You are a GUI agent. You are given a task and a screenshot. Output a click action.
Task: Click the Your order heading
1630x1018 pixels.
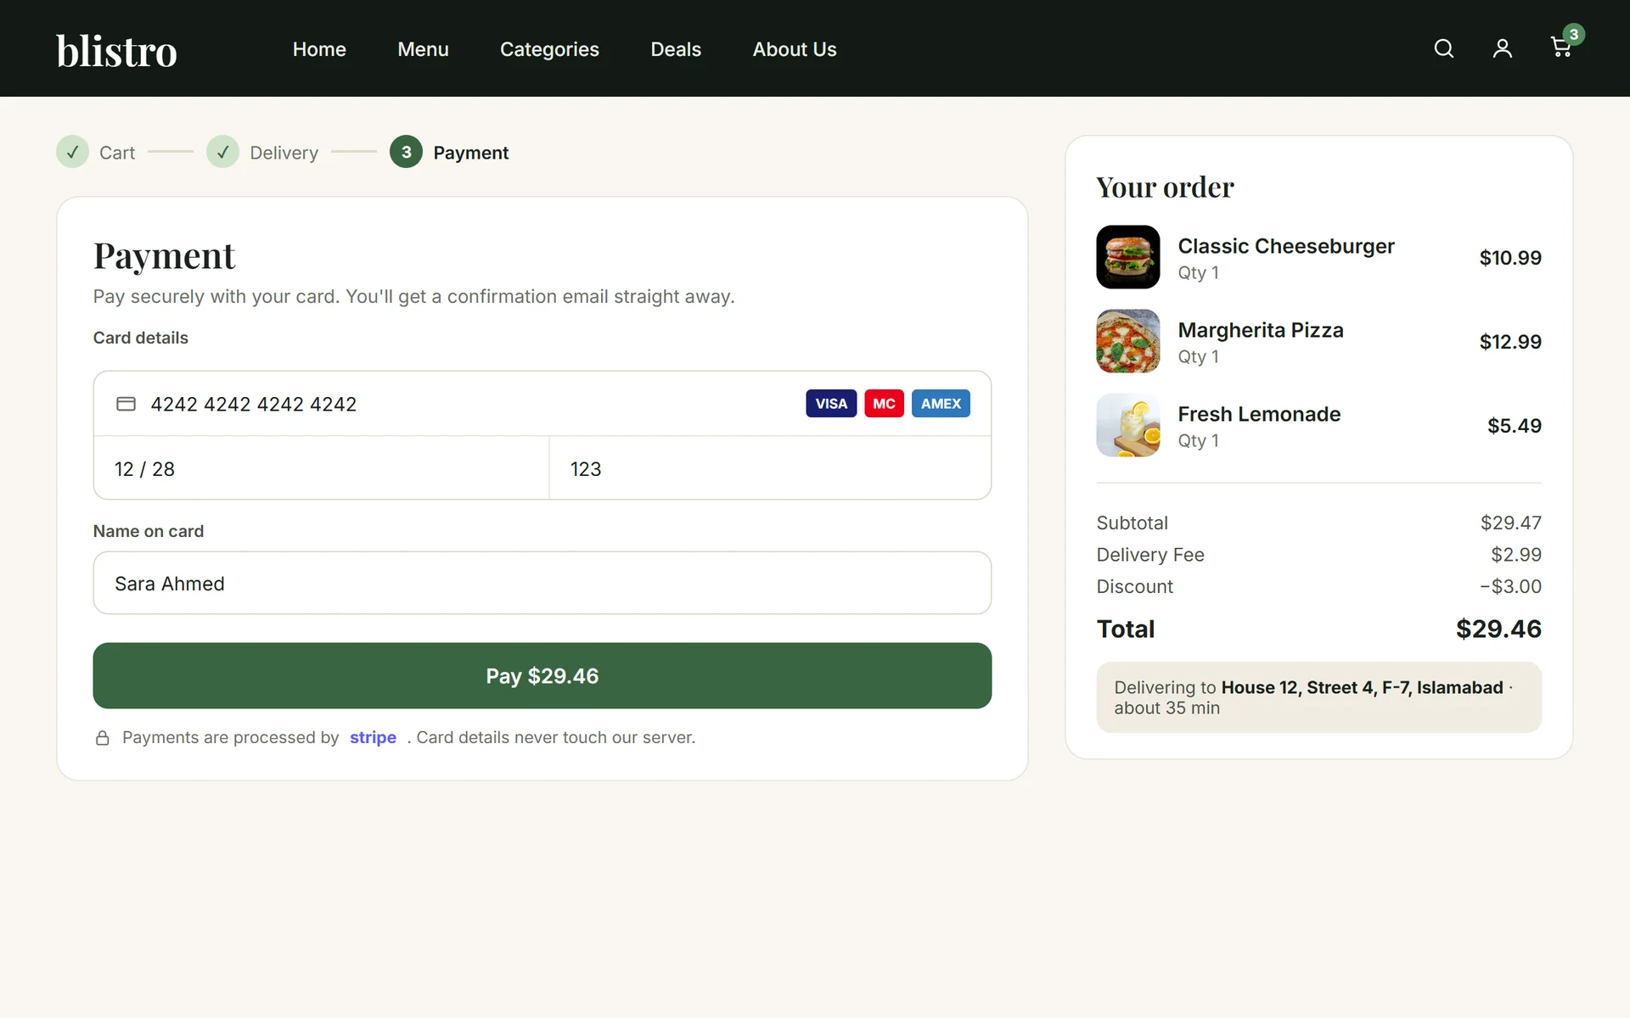tap(1165, 187)
